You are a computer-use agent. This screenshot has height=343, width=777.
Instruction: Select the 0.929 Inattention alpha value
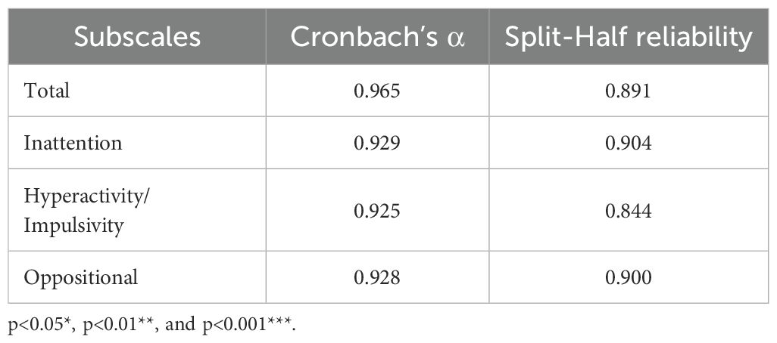376,141
